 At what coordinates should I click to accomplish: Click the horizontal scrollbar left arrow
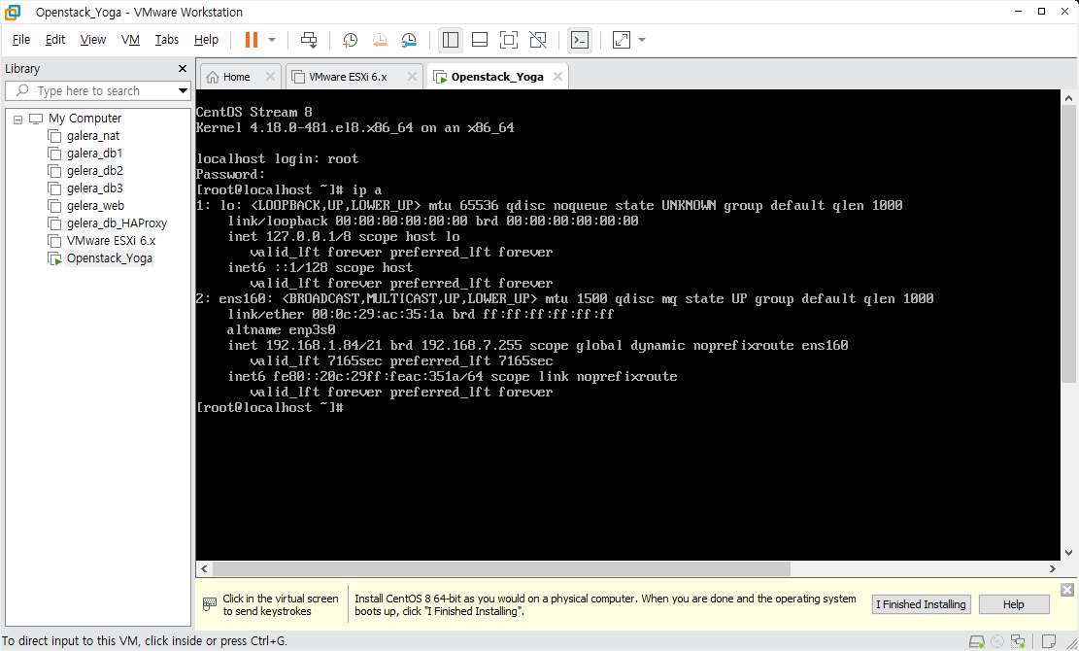204,569
